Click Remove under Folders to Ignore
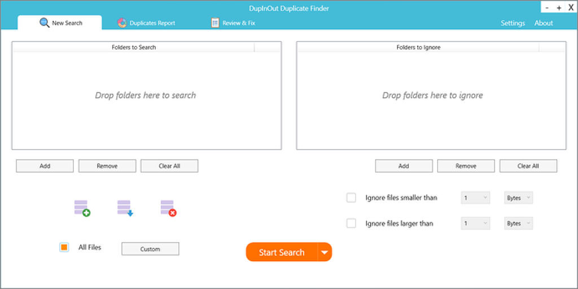The height and width of the screenshot is (289, 578). click(x=466, y=166)
